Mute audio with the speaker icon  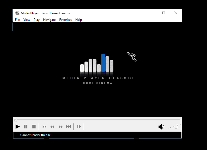(x=161, y=127)
